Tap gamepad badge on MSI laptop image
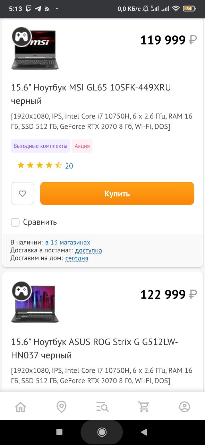The width and height of the screenshot is (205, 445). [22, 37]
